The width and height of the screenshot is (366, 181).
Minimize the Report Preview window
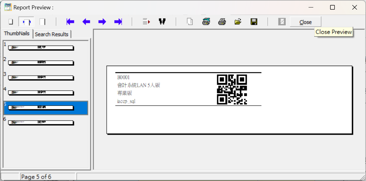[x=311, y=7]
